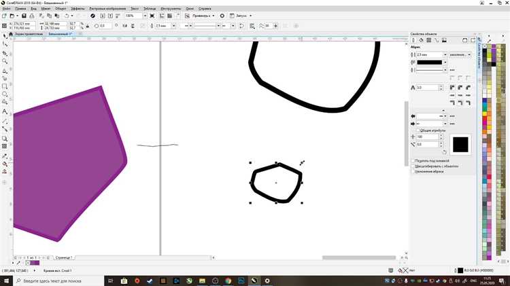This screenshot has height=286, width=510.
Task: Click the New document icon
Action: pyautogui.click(x=4, y=16)
